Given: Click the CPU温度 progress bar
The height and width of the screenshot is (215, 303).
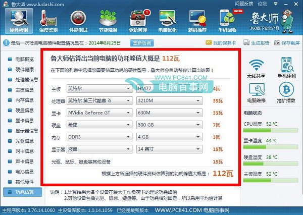Looking at the screenshot, I should [x=271, y=131].
